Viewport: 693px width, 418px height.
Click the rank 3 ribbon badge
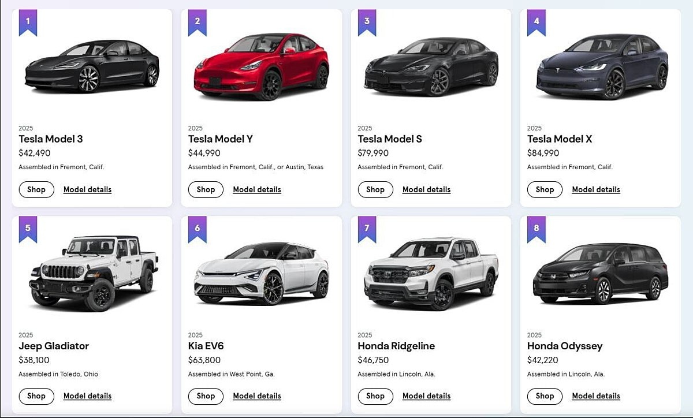(367, 22)
